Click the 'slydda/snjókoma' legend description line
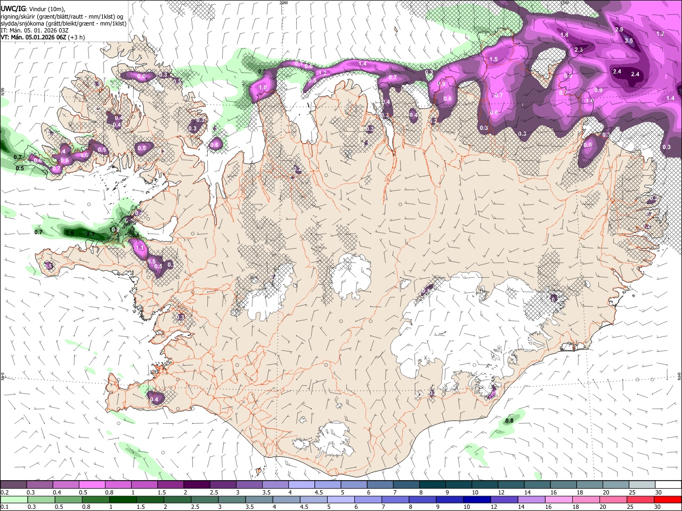This screenshot has width=682, height=511. point(63,24)
